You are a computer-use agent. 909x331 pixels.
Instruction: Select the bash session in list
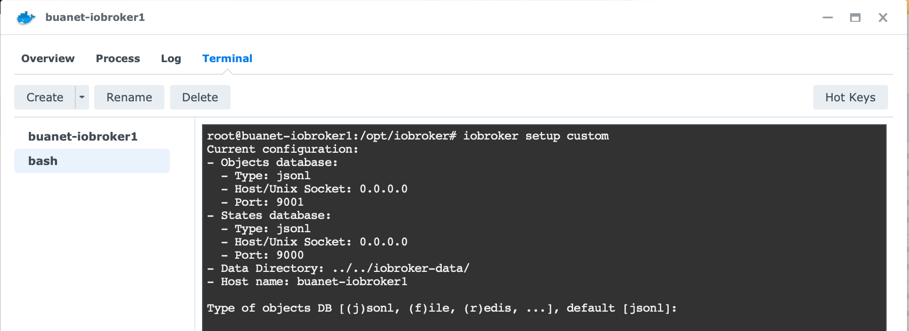[x=92, y=161]
